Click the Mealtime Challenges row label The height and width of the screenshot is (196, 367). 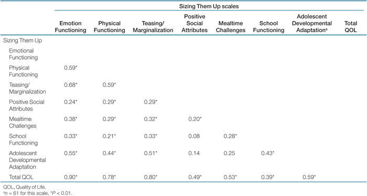tap(23, 122)
